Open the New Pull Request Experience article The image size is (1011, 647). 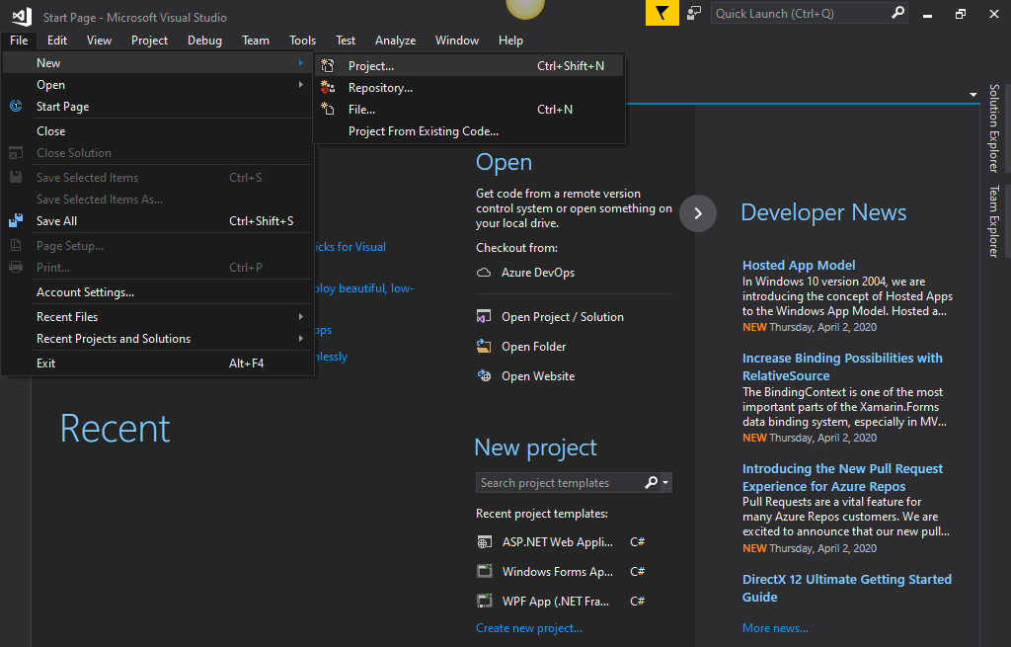coord(842,477)
